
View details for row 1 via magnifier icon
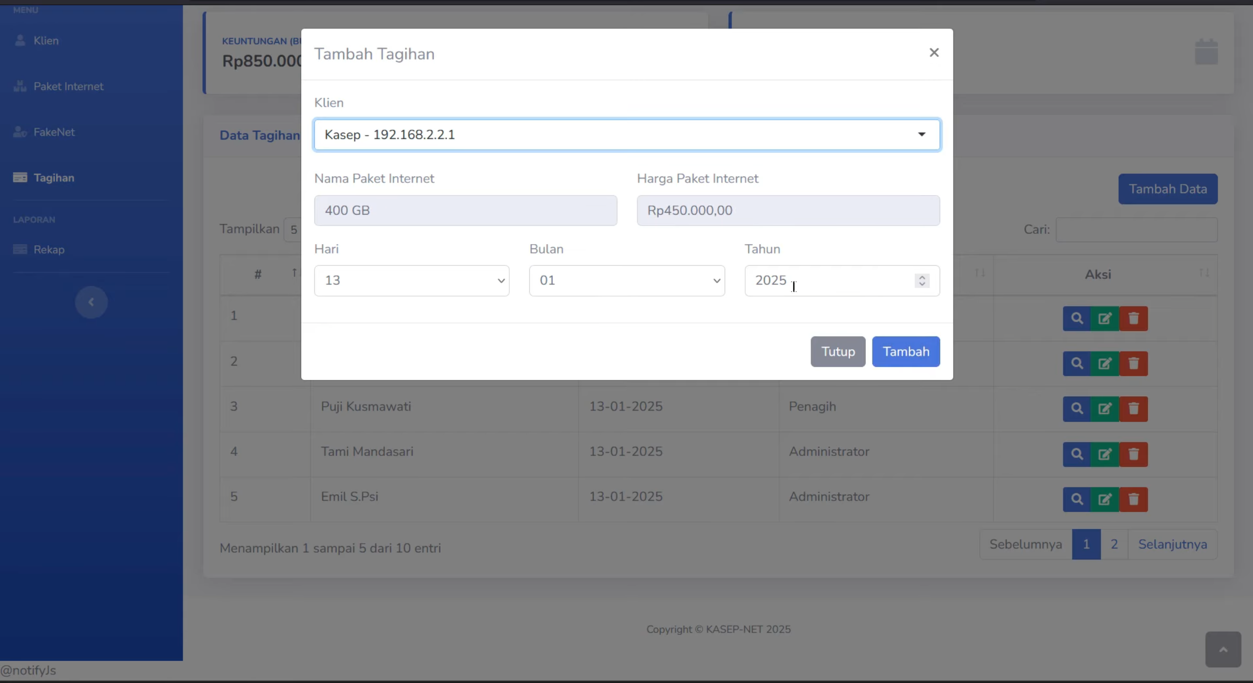point(1077,319)
